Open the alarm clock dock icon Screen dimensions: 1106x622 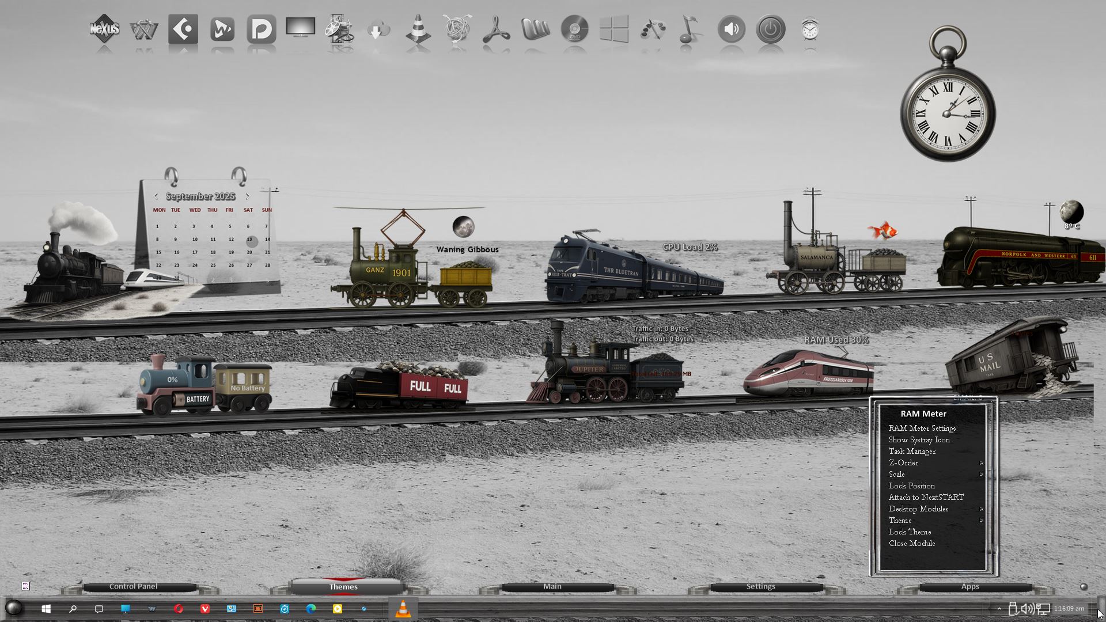pos(810,29)
